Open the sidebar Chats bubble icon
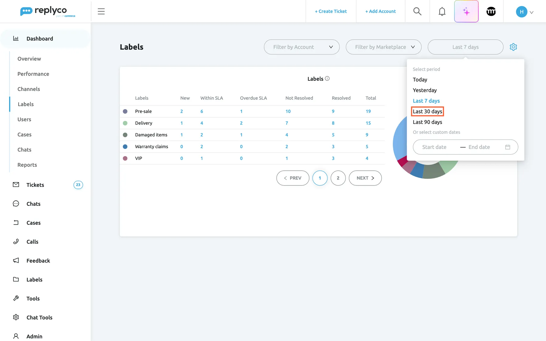Image resolution: width=546 pixels, height=341 pixels. (x=16, y=204)
